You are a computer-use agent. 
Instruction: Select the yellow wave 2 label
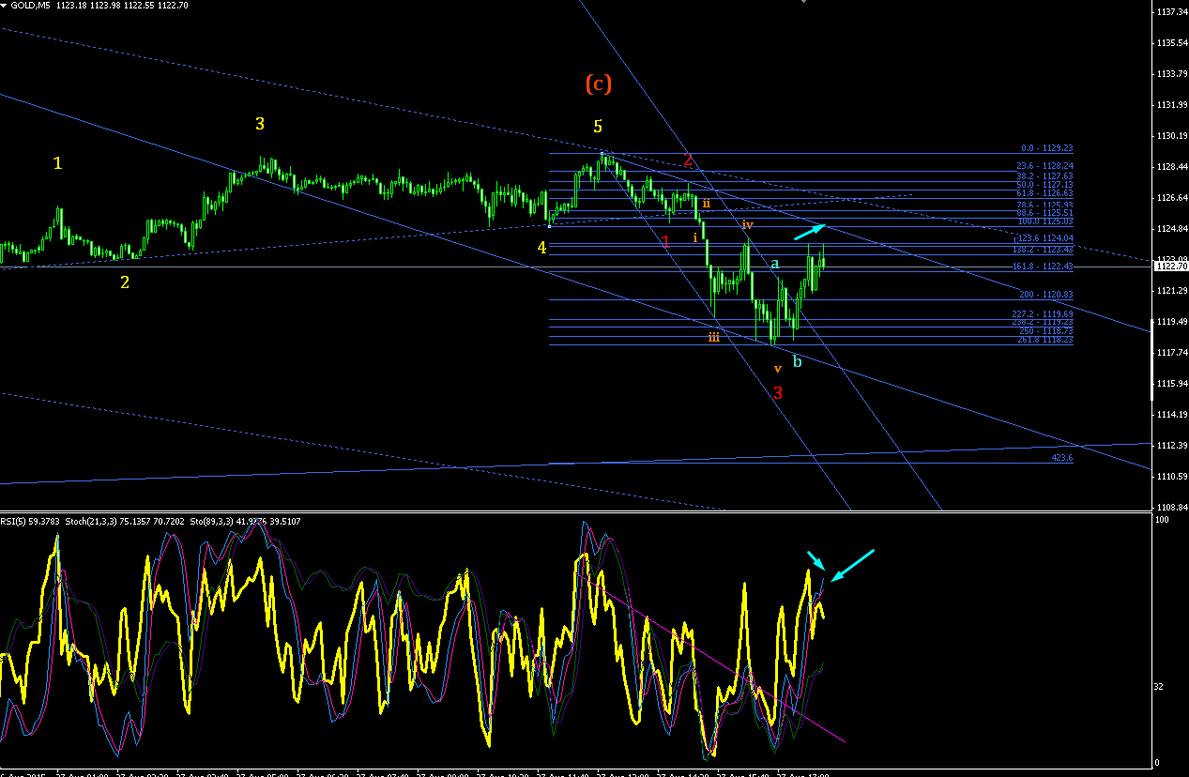point(124,282)
